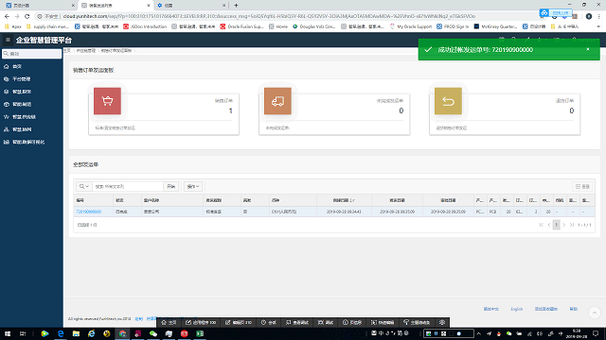Sort by the created date column header
The image size is (606, 340).
344,200
